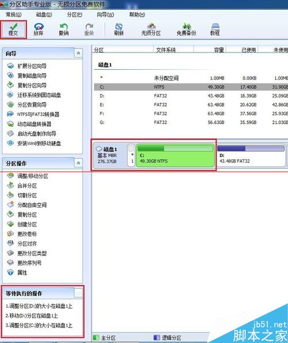This screenshot has width=288, height=343.
Task: Open the 分区恢复向导 wizard
Action: pyautogui.click(x=26, y=104)
